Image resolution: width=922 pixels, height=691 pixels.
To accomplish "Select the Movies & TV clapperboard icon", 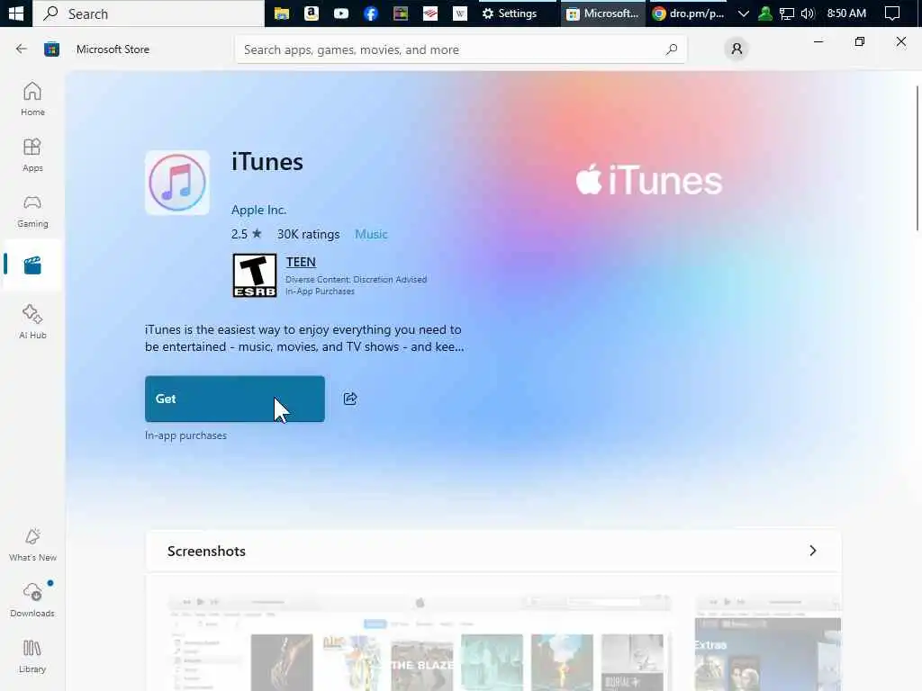I will pyautogui.click(x=32, y=265).
